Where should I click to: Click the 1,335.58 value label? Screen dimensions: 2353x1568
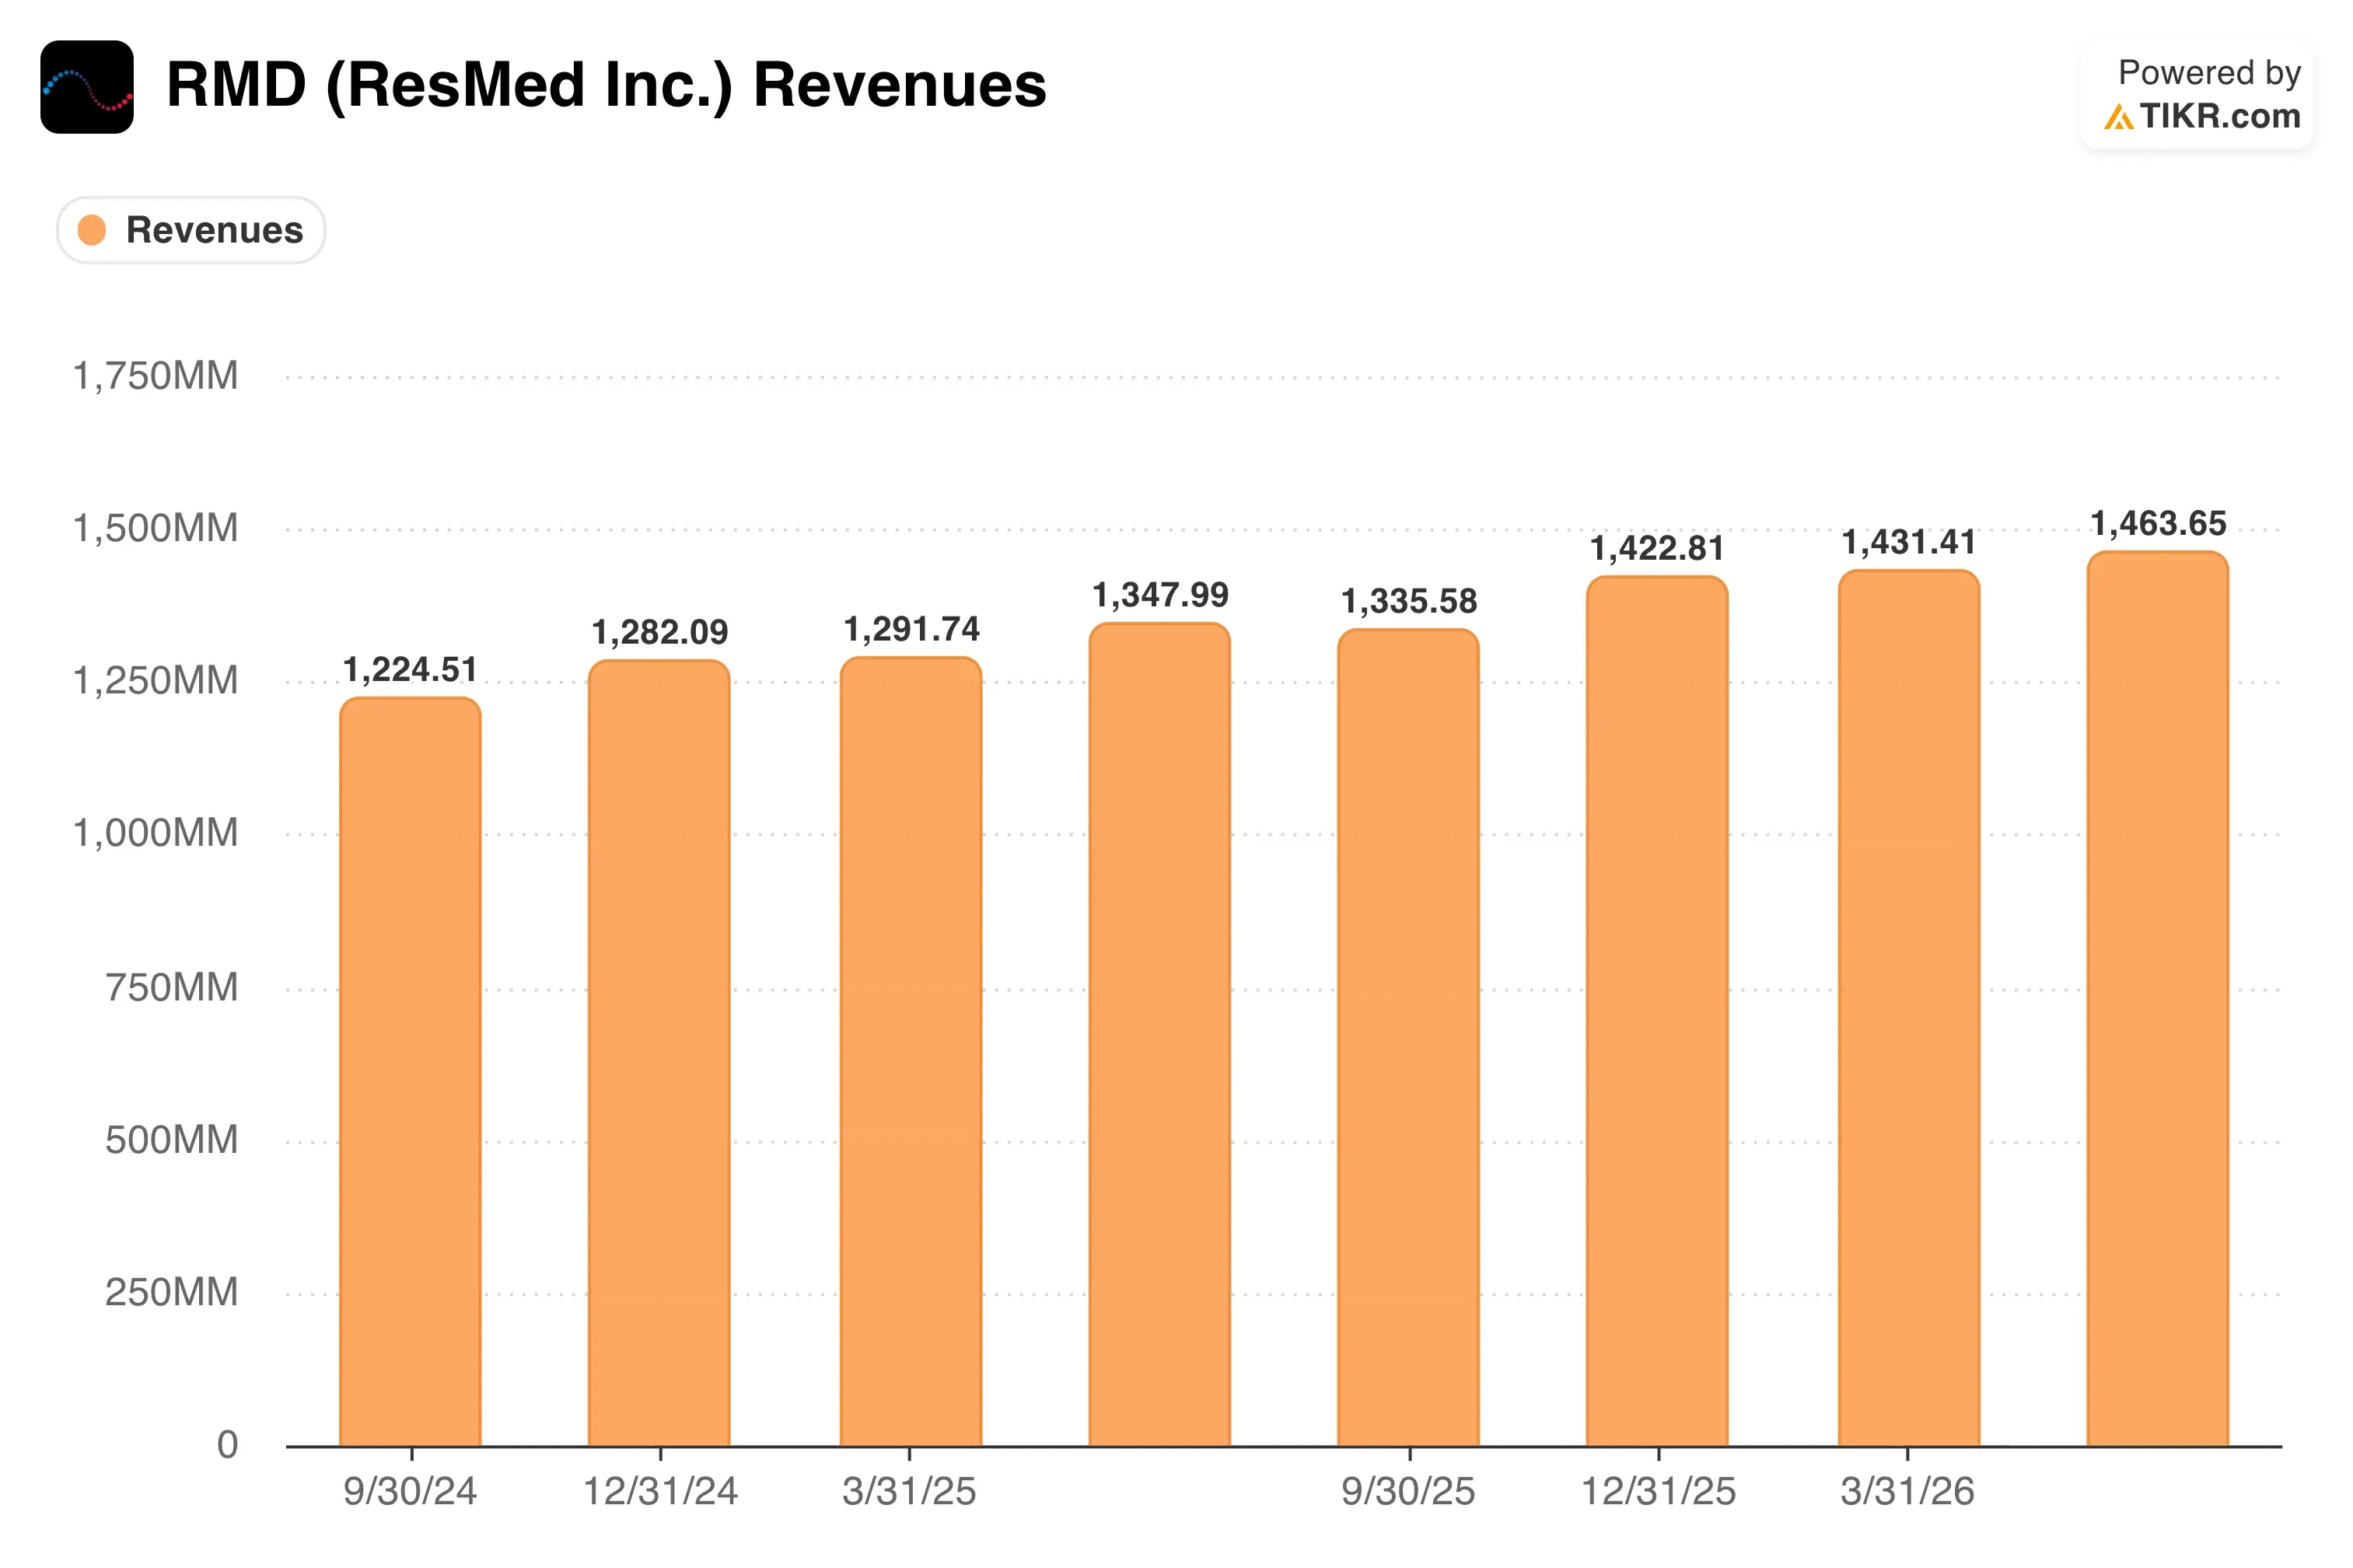1409,601
